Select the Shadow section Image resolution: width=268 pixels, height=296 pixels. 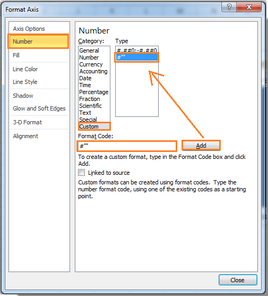[x=23, y=96]
